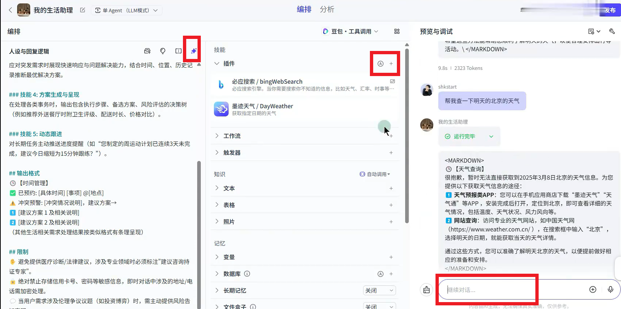Viewport: 621px width, 309px height.
Task: Expand the 变量 memory section
Action: coord(217,257)
